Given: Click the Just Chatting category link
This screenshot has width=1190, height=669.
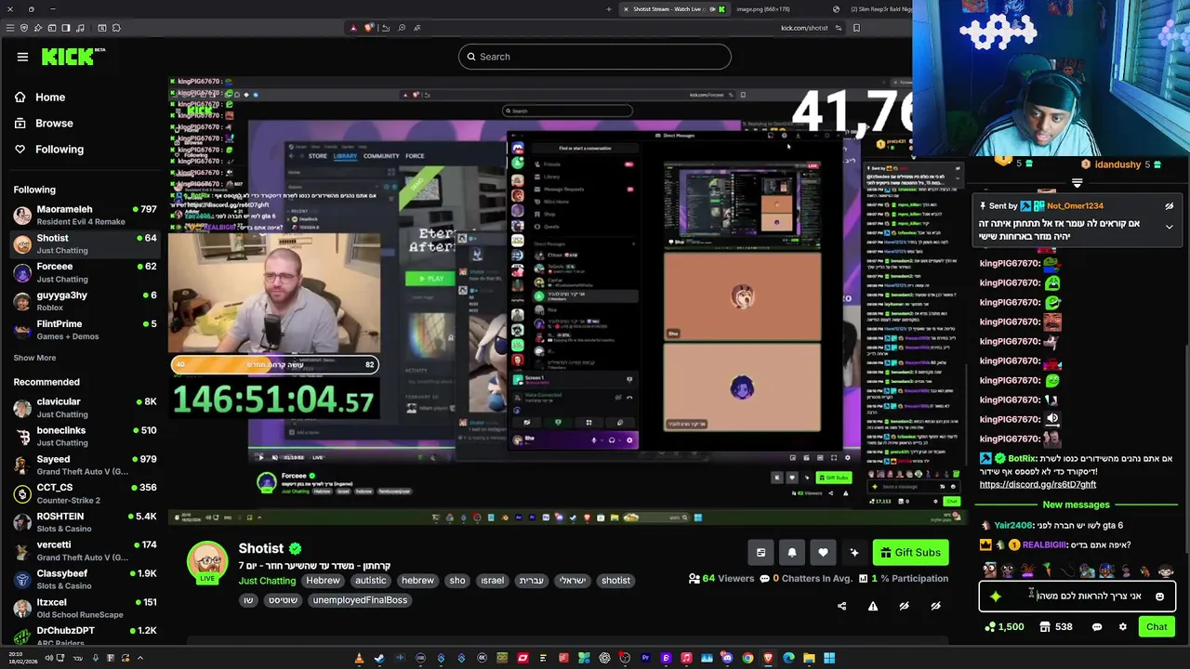Looking at the screenshot, I should pos(267,581).
